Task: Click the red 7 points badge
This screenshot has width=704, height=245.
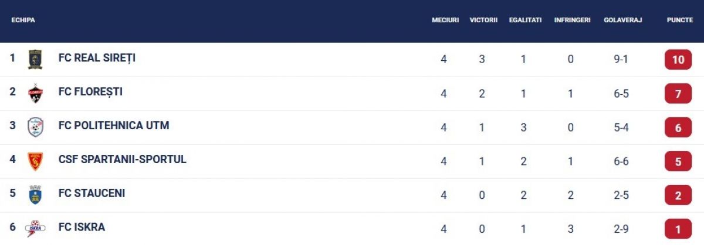Action: [678, 94]
